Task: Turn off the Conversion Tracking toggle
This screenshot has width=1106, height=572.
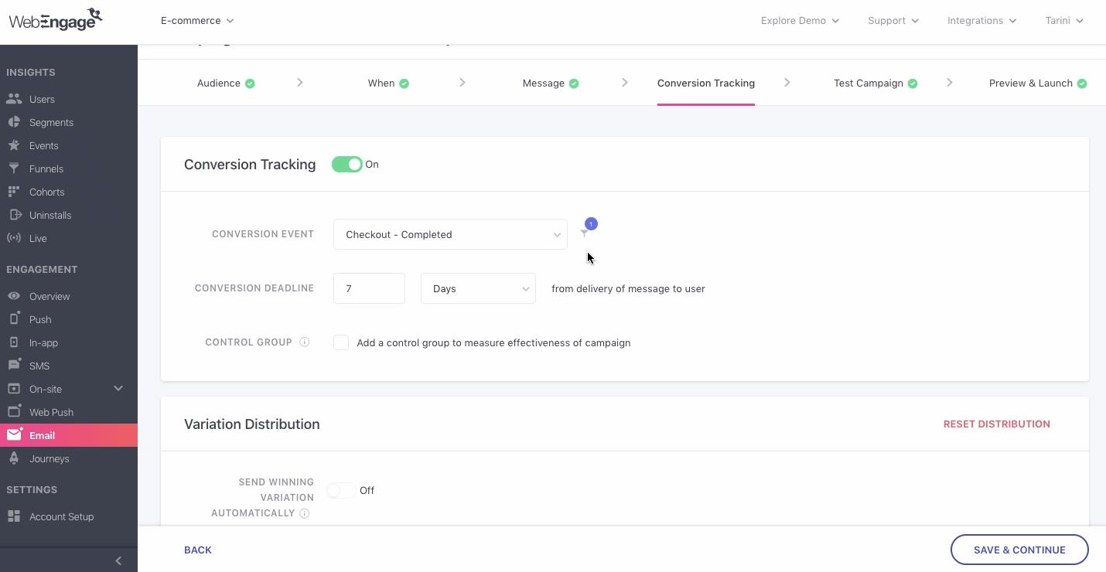Action: coord(347,165)
